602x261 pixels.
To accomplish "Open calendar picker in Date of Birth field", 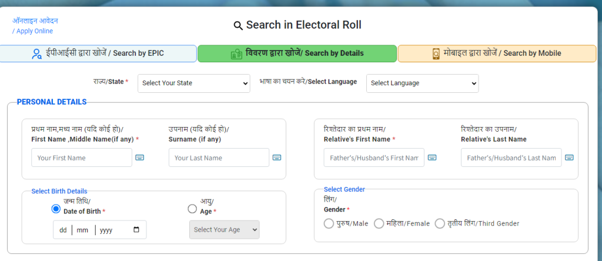I will click(x=136, y=230).
